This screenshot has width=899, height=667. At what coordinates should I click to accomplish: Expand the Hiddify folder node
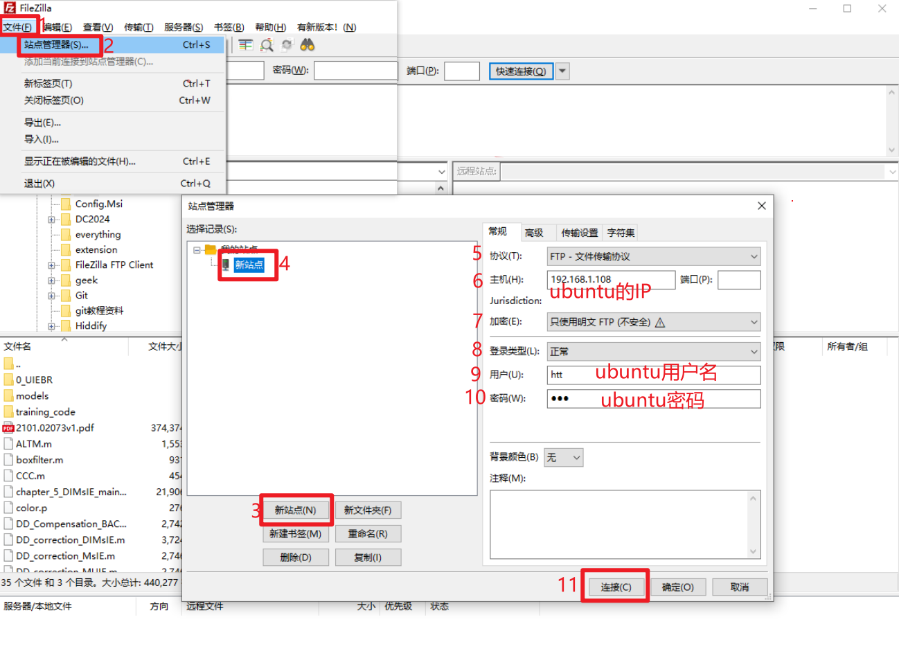click(51, 326)
